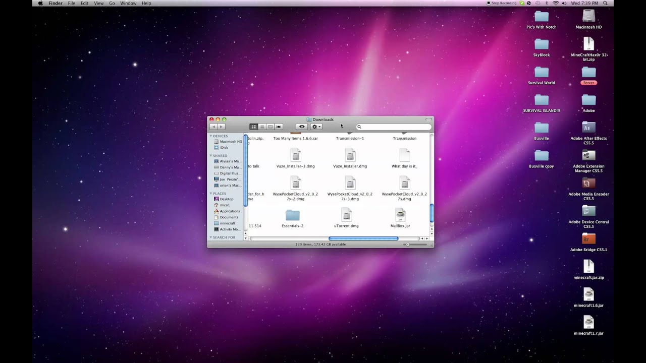
Task: Click the file pane vertical scrollbar thumb
Action: [x=432, y=213]
